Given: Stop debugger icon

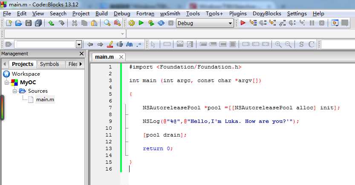Looking at the screenshot, I should (321, 23).
